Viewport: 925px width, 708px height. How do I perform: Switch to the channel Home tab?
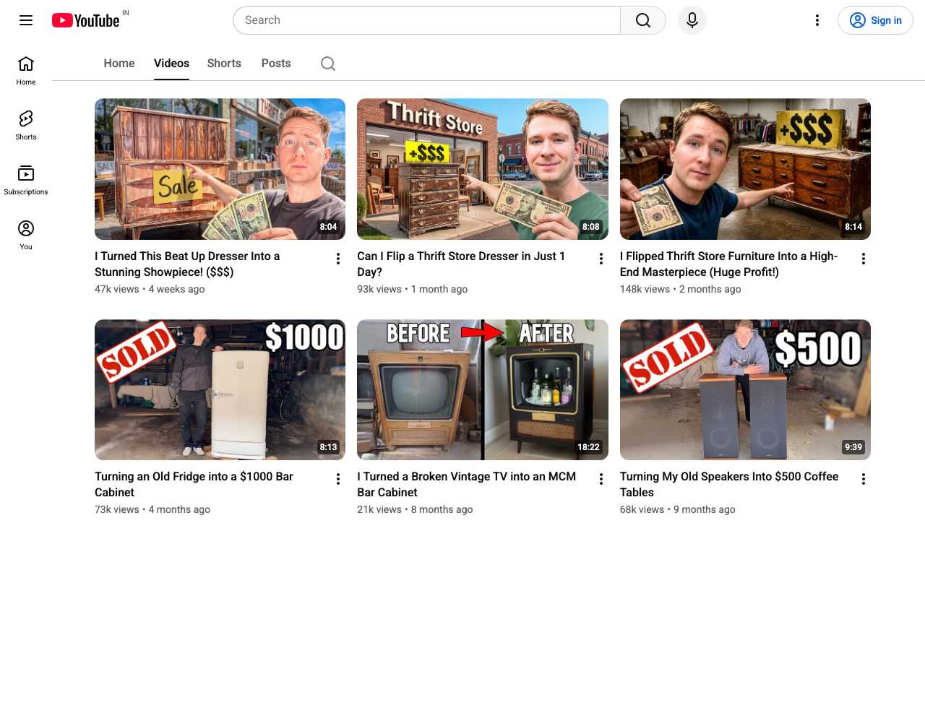tap(119, 64)
